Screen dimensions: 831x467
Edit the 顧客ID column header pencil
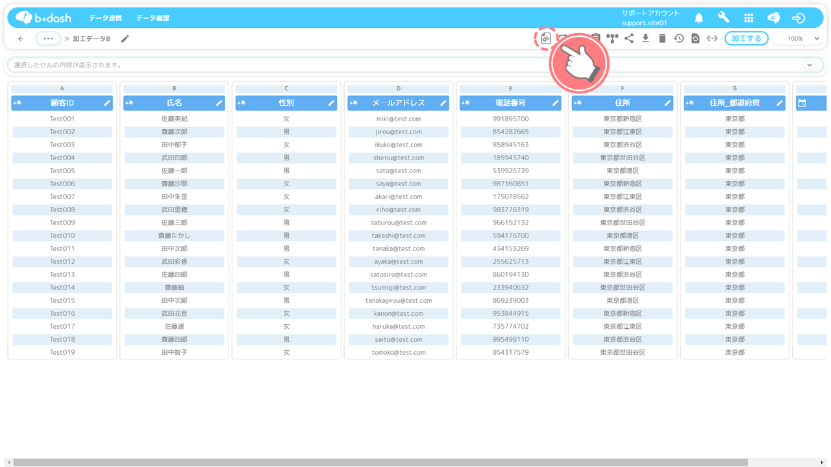click(x=107, y=103)
